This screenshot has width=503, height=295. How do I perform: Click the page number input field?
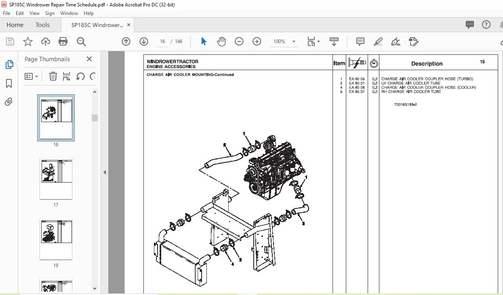(162, 42)
